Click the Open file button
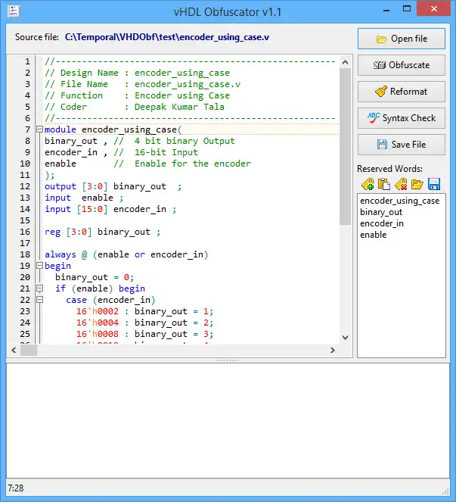456x502 pixels. tap(402, 39)
